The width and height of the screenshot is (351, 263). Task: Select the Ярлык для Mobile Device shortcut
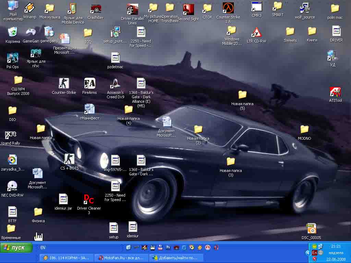tap(73, 9)
